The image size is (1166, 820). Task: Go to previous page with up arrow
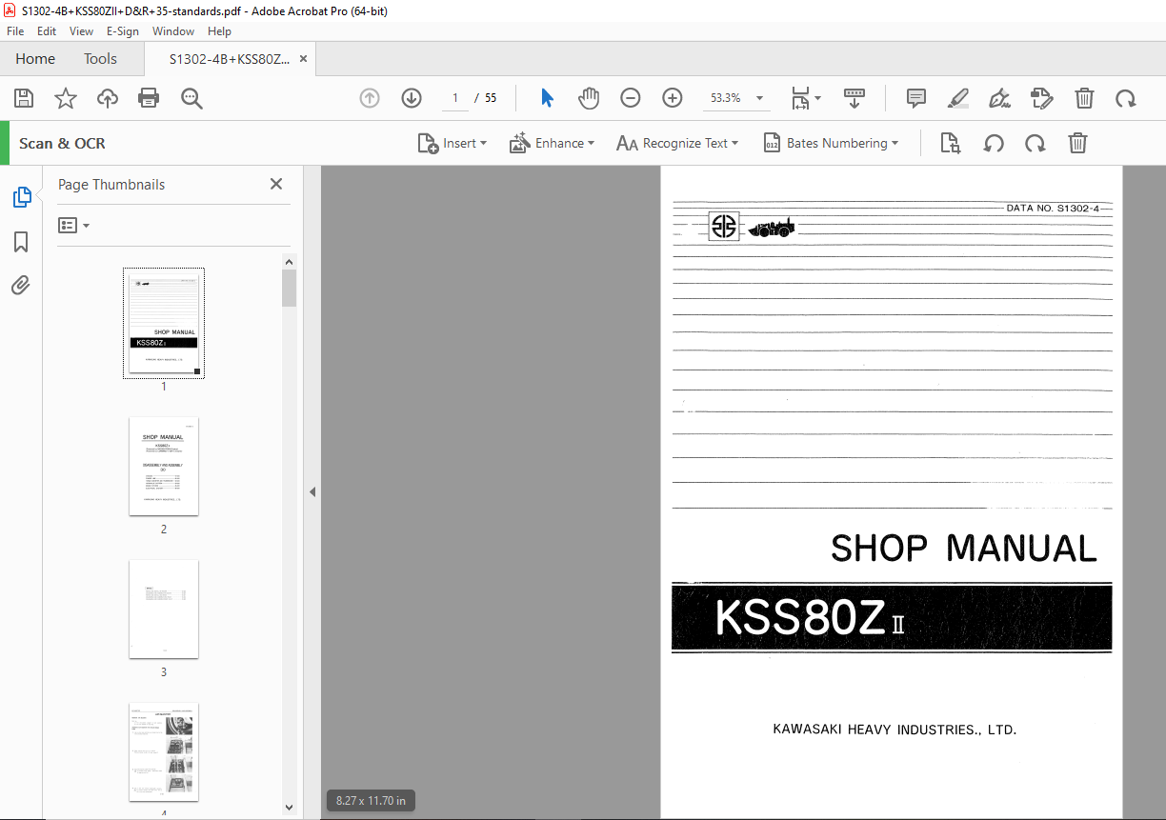click(x=370, y=98)
